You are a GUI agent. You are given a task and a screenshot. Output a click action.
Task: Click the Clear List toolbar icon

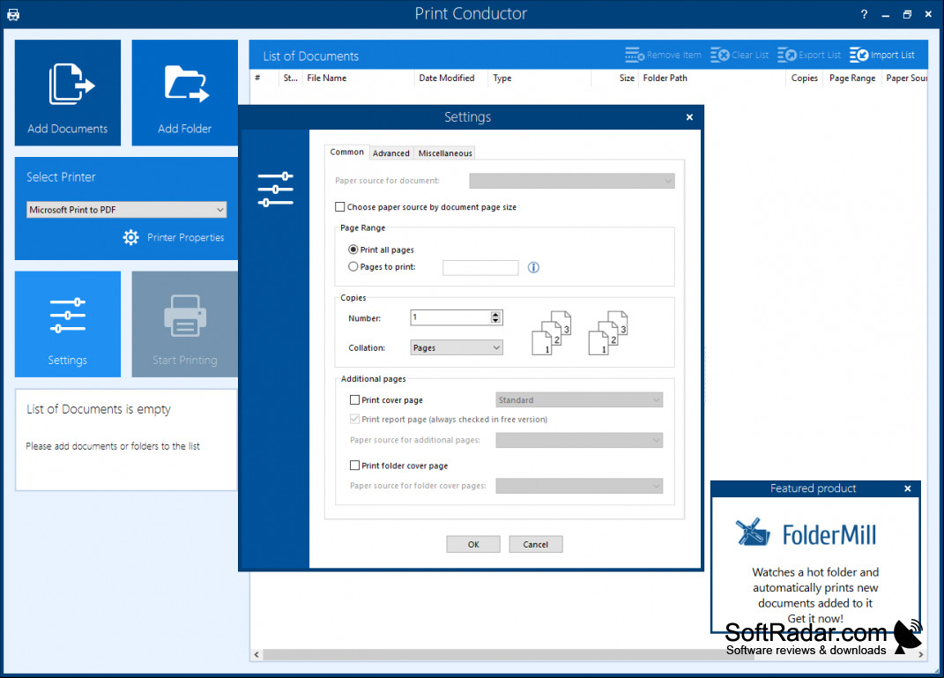click(x=719, y=56)
